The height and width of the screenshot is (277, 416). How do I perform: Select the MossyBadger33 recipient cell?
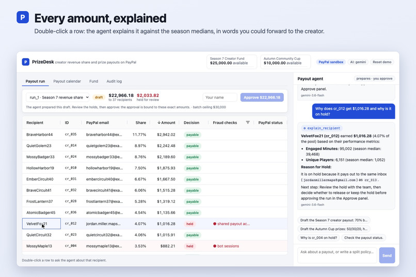[x=41, y=157]
